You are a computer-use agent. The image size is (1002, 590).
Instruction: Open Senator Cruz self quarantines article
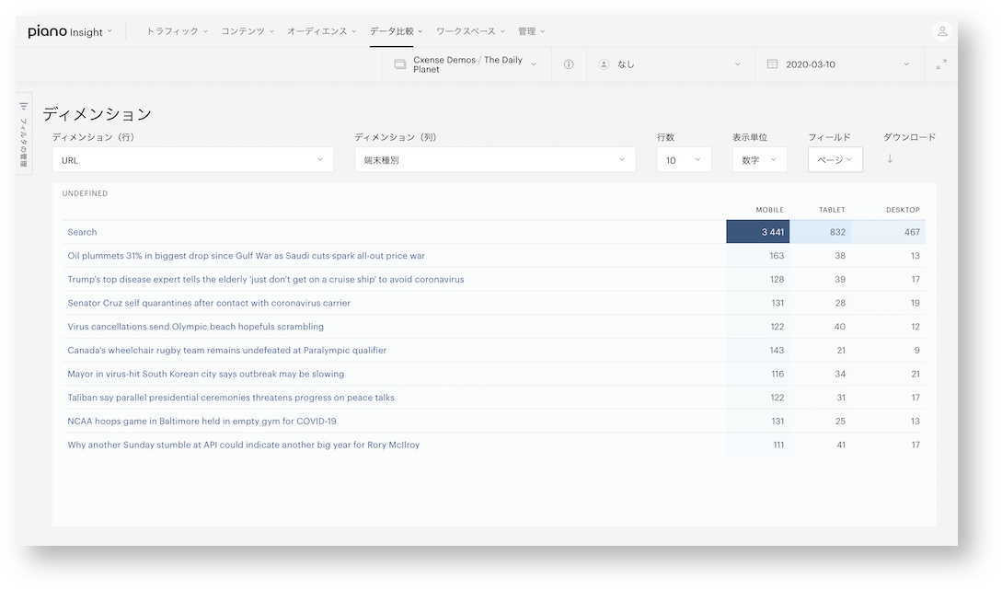(x=209, y=303)
